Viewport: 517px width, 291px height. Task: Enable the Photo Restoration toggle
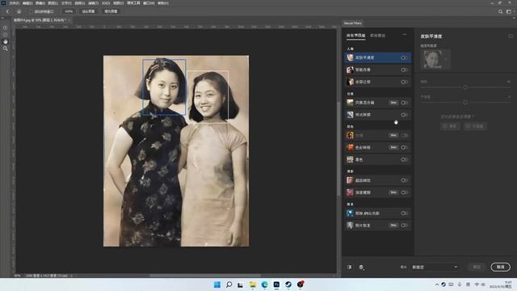(404, 226)
